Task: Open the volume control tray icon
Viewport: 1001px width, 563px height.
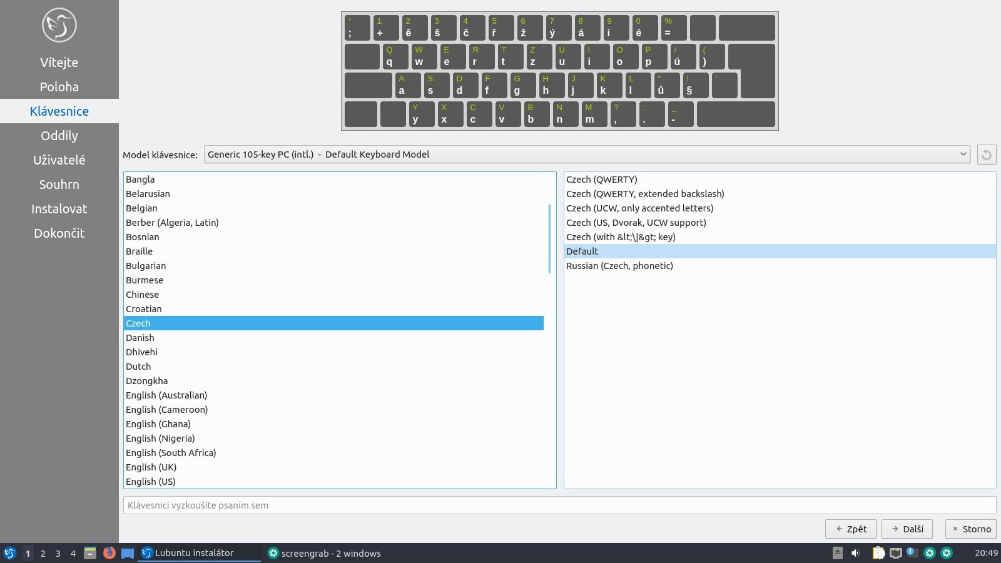Action: pyautogui.click(x=855, y=553)
